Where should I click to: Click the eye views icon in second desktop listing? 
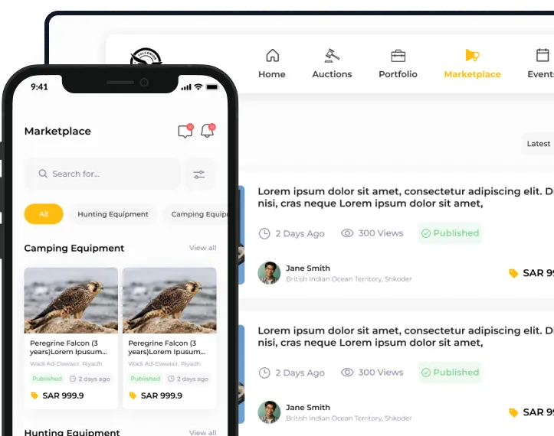(347, 373)
